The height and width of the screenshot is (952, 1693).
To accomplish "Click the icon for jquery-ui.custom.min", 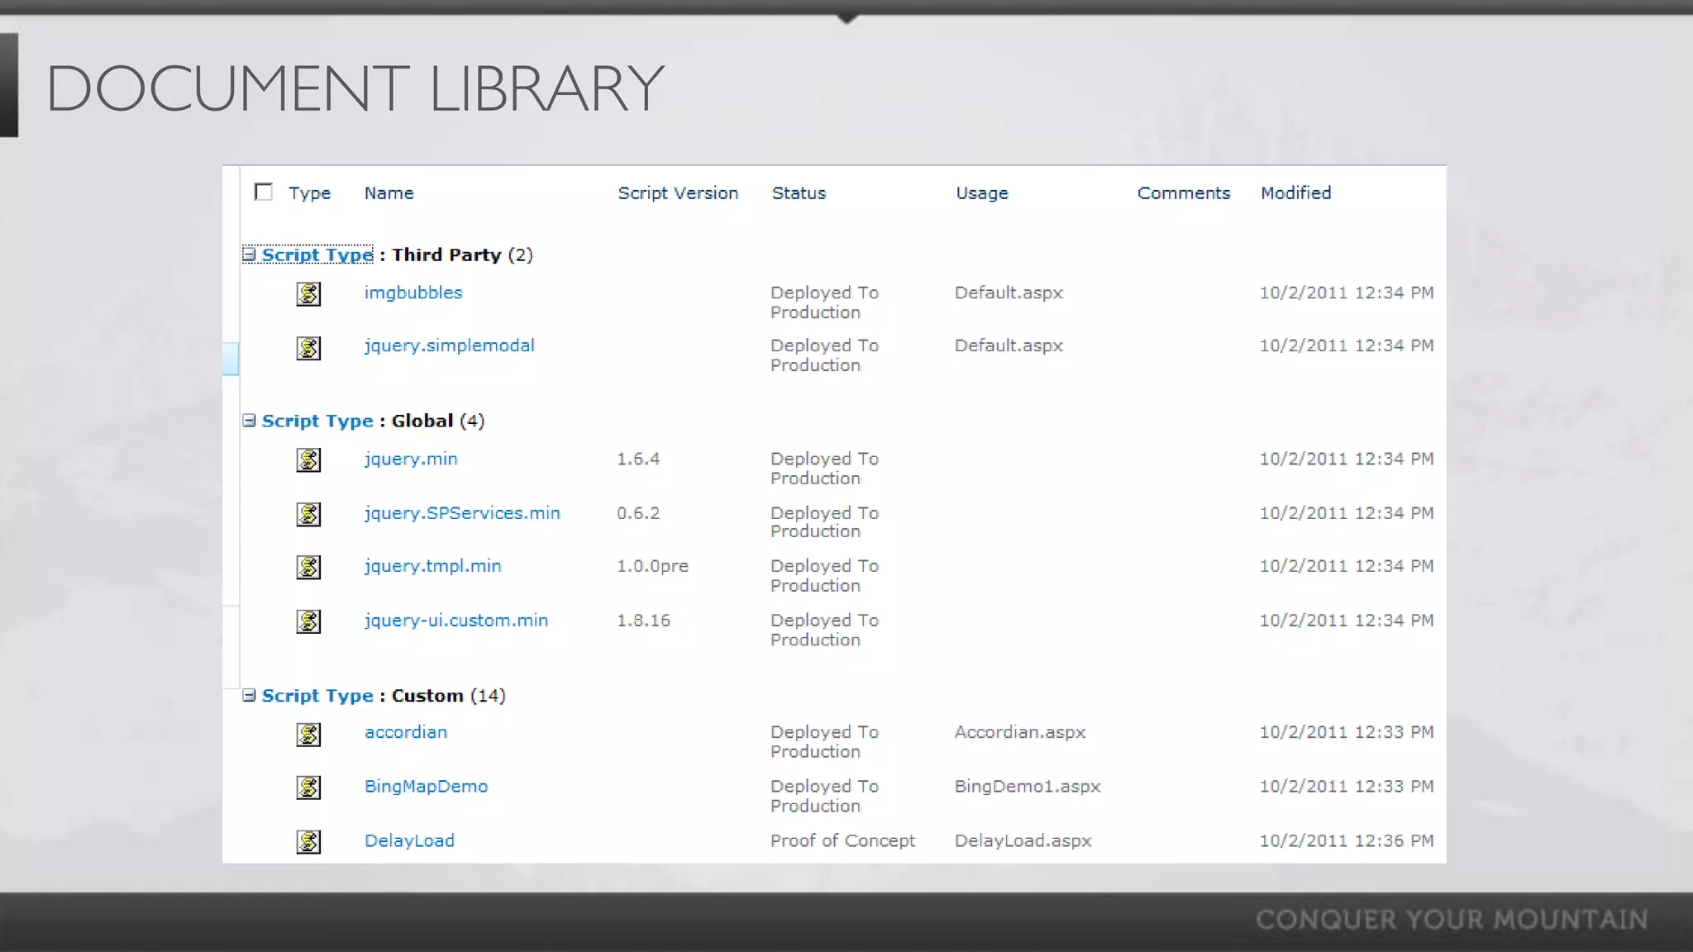I will (x=308, y=621).
